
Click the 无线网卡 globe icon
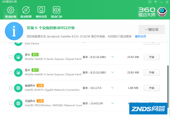(18, 103)
